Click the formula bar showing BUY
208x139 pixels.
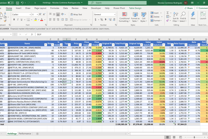(121, 34)
